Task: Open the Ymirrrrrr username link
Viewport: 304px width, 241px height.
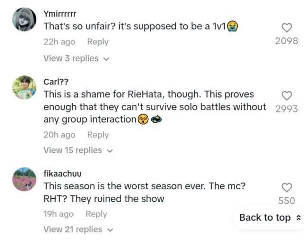Action: pyautogui.click(x=60, y=14)
